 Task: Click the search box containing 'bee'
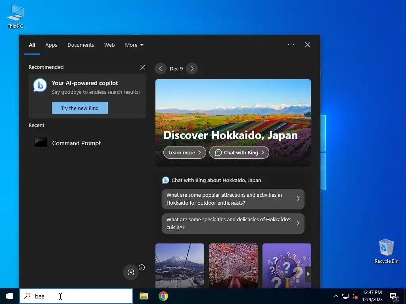76,296
